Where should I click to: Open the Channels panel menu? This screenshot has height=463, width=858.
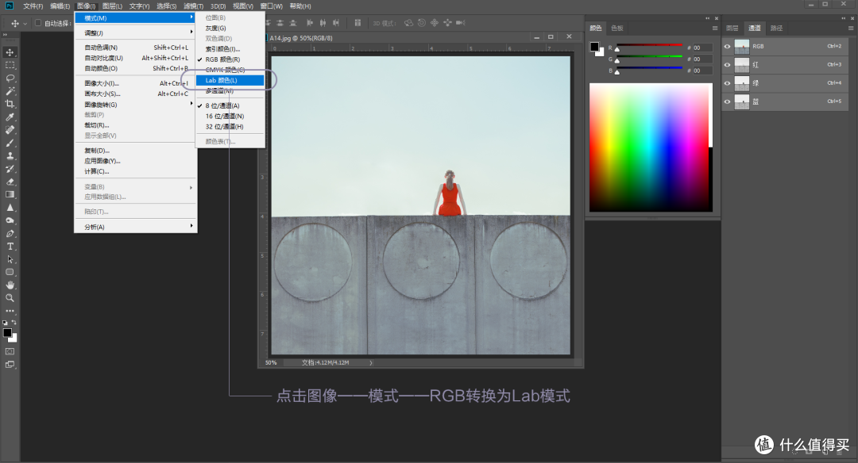[851, 27]
